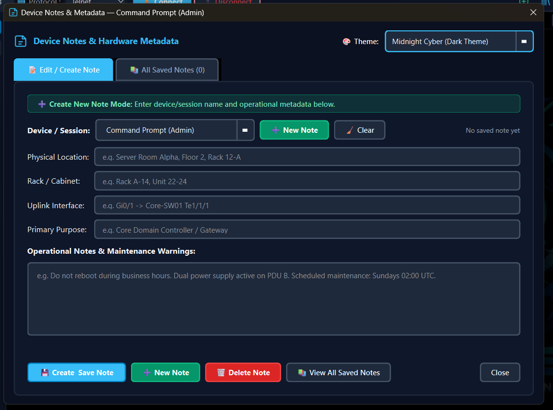553x410 pixels.
Task: Open View All Saved Notes
Action: [339, 372]
